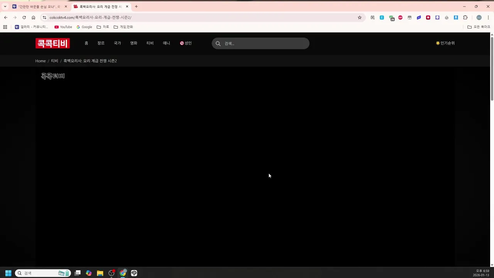The image size is (494, 278).
Task: Open Copilot from the taskbar
Action: [x=89, y=273]
